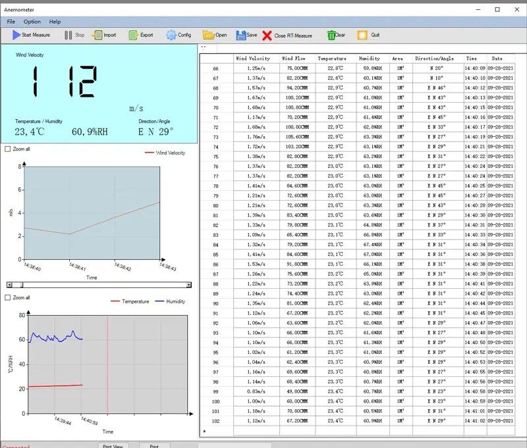Select row 102 in the data table
The width and height of the screenshot is (527, 448).
(215, 421)
